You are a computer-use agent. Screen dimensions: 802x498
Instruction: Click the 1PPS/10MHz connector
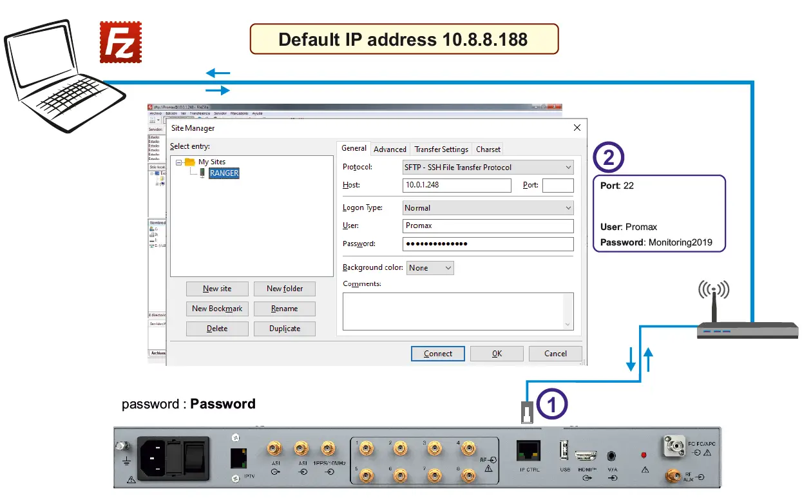pyautogui.click(x=329, y=448)
